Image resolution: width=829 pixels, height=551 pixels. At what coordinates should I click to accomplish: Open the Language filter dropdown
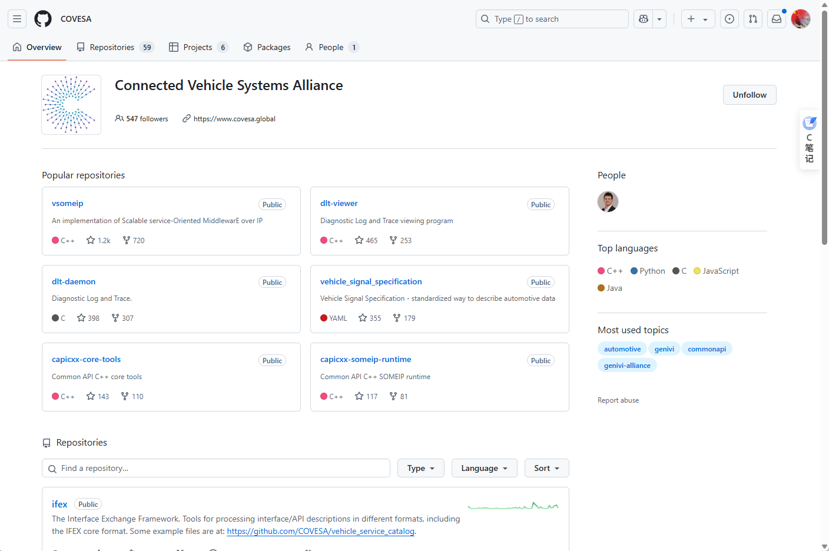(485, 468)
